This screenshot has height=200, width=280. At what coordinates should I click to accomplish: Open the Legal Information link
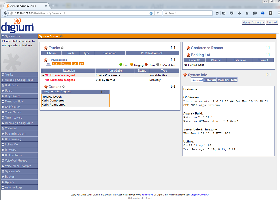coord(200,195)
